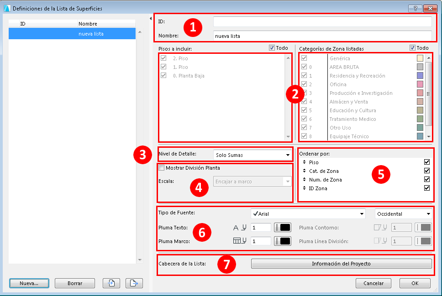
Task: Click the Oficina pink color swatch
Action: coord(420,84)
